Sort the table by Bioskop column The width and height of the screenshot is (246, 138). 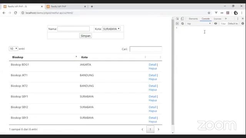click(x=44, y=57)
